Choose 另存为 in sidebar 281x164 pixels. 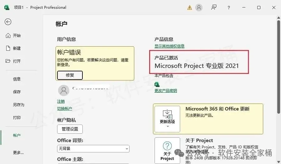click(x=19, y=105)
